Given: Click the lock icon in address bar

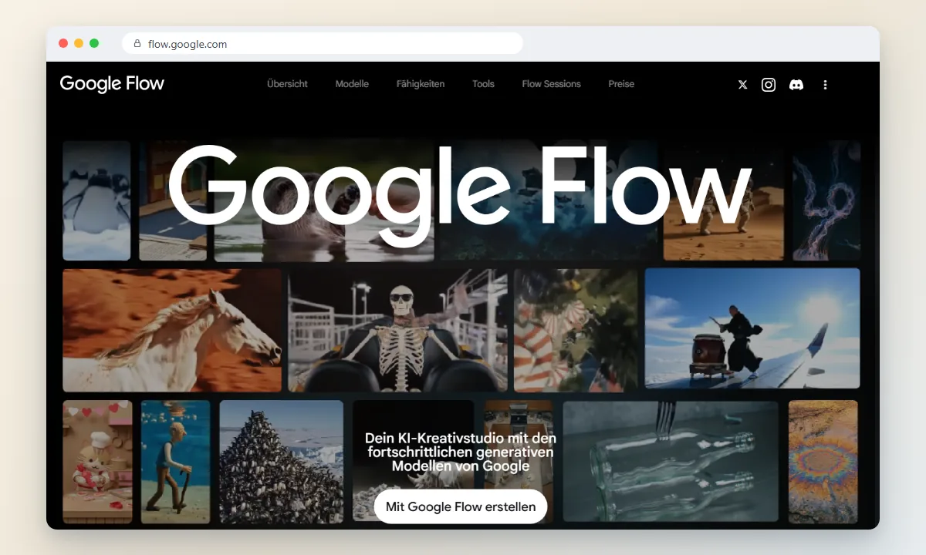Looking at the screenshot, I should pos(137,44).
